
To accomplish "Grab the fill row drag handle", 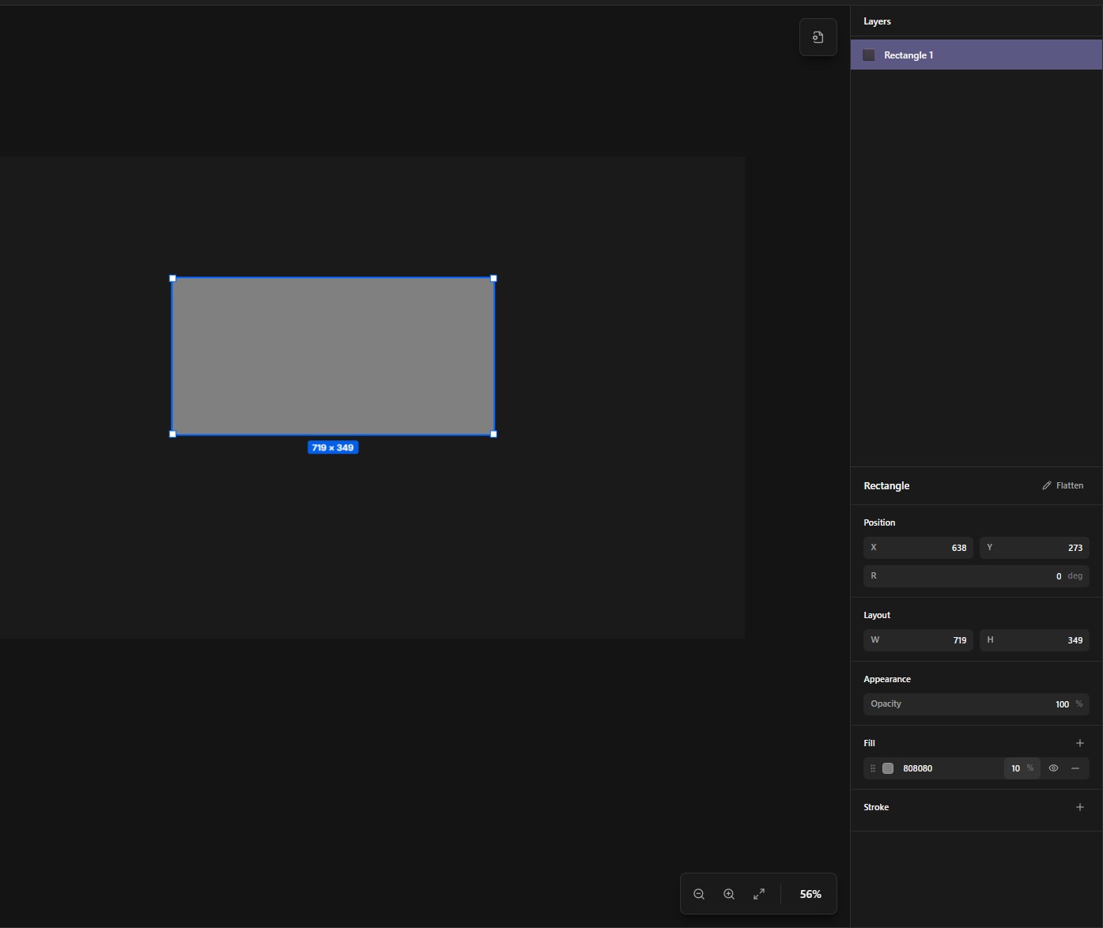I will pyautogui.click(x=873, y=768).
